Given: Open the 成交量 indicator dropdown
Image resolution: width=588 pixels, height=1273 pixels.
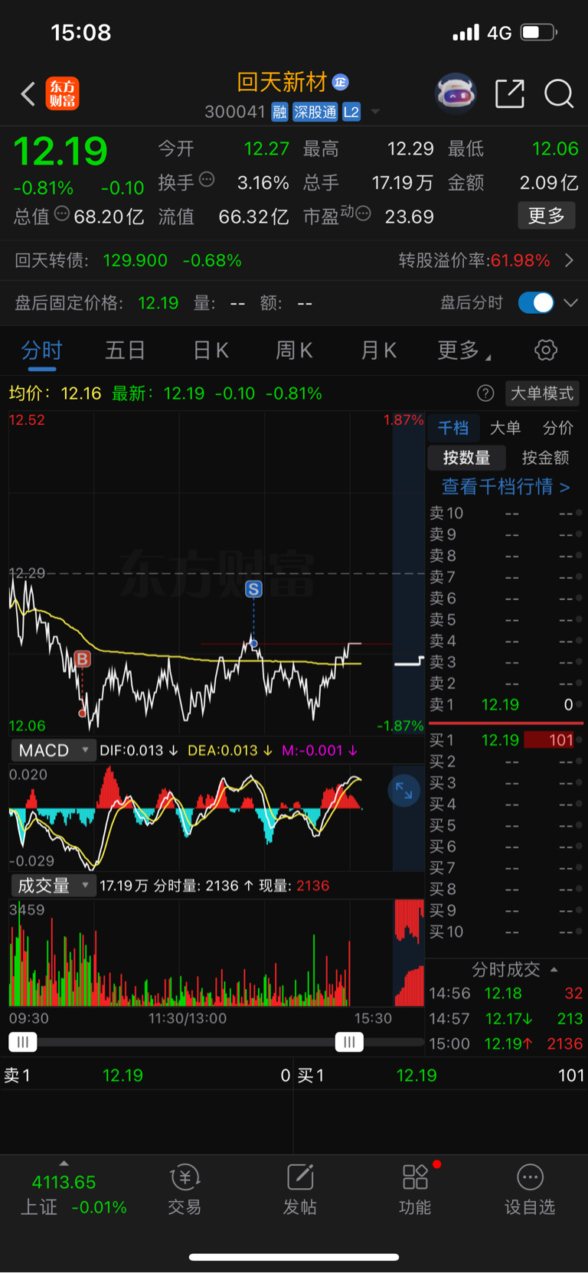Looking at the screenshot, I should point(54,886).
